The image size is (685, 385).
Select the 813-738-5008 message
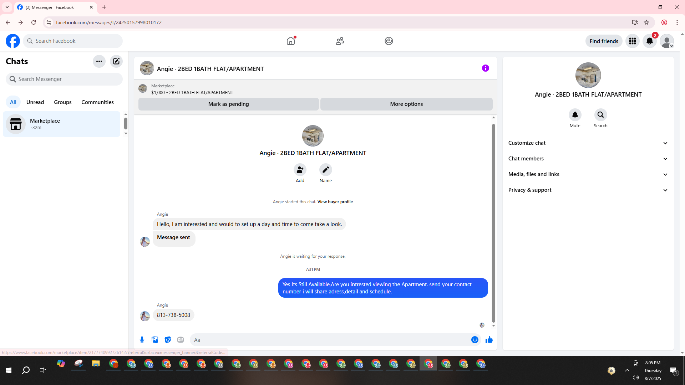click(x=173, y=315)
